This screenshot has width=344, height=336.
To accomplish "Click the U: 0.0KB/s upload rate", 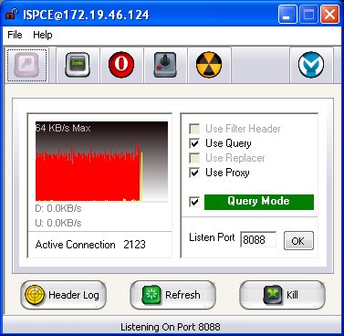I will 58,223.
